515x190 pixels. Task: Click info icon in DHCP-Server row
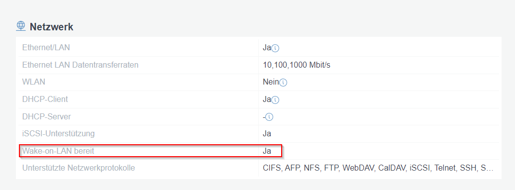pyautogui.click(x=269, y=117)
